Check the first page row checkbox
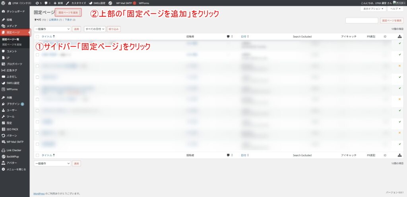The width and height of the screenshot is (407, 197). [x=37, y=44]
